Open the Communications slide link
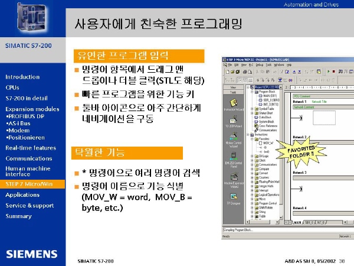 click(x=29, y=158)
